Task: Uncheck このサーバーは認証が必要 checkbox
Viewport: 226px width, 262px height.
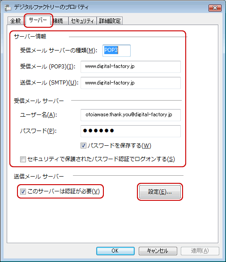Action: point(23,191)
